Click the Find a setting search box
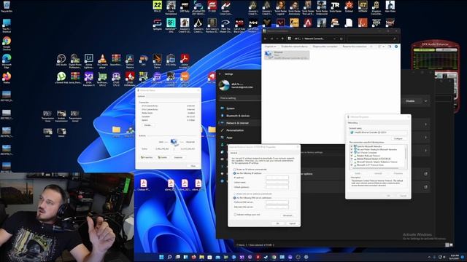This screenshot has height=262, width=467. pos(239,98)
